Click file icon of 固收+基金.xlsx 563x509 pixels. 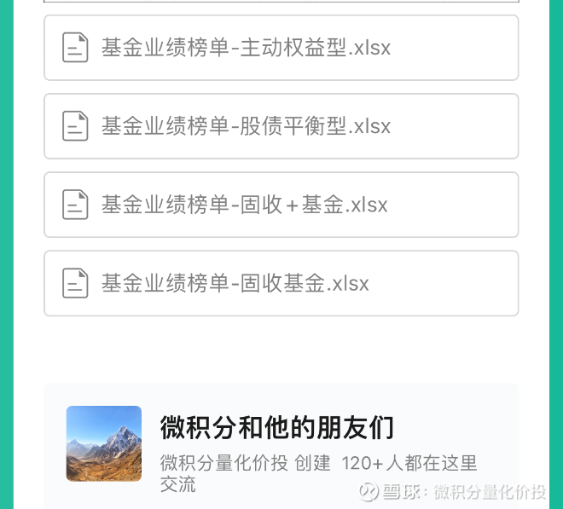[x=75, y=205]
